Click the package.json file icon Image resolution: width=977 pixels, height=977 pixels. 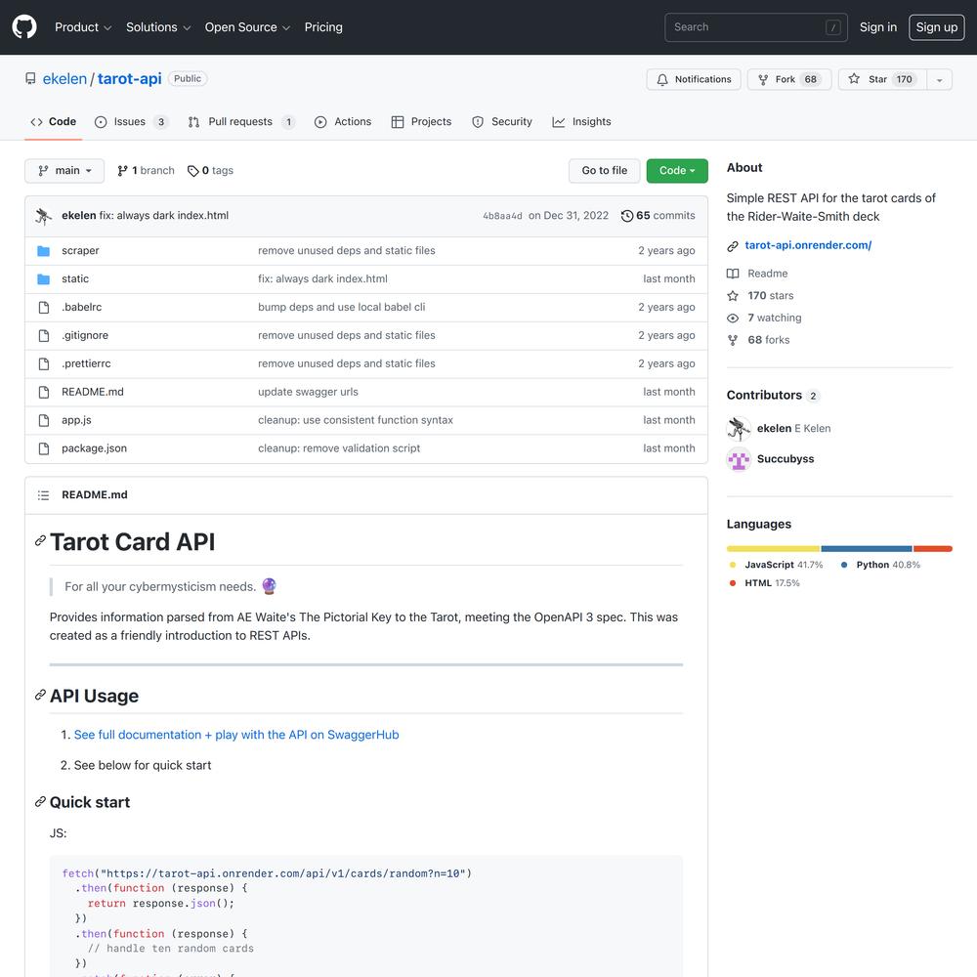[x=44, y=448]
